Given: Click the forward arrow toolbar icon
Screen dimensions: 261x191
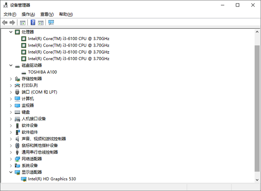Looking at the screenshot, I should 12,23.
